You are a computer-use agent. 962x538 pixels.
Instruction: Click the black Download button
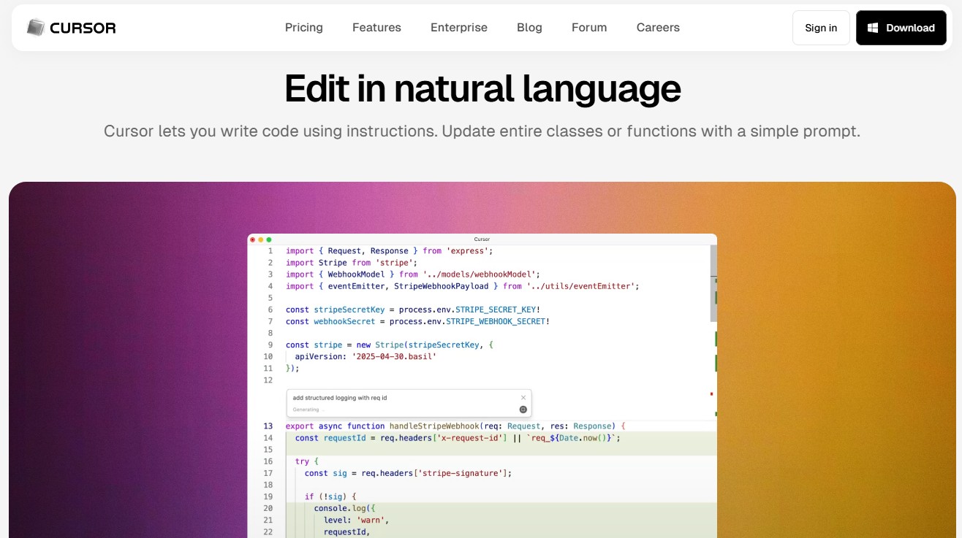pos(901,28)
